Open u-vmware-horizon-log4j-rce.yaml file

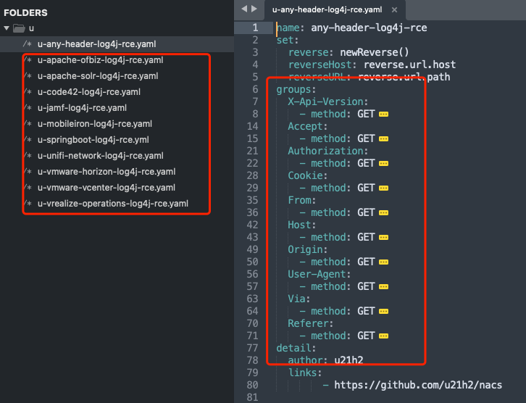pyautogui.click(x=107, y=172)
